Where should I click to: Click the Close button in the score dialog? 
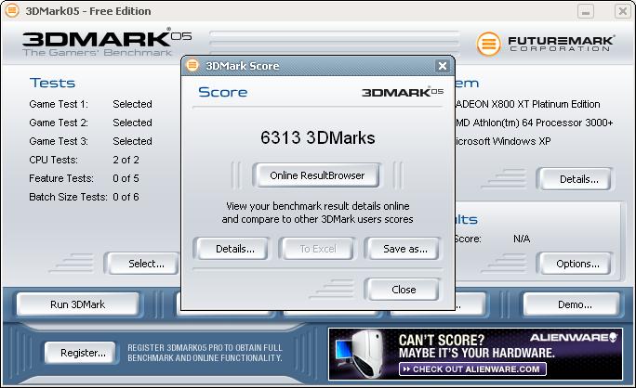pyautogui.click(x=403, y=290)
